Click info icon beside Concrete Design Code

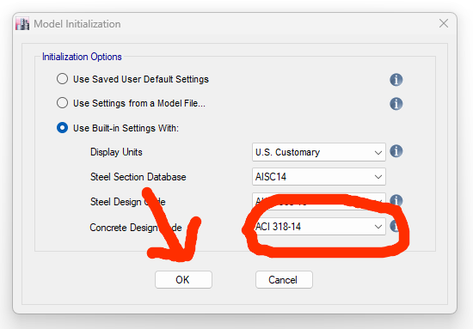point(396,226)
